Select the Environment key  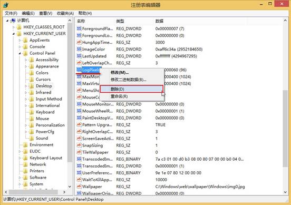pyautogui.click(x=42, y=145)
